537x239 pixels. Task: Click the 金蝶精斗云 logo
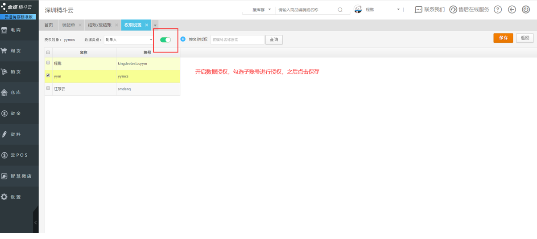[x=17, y=7]
